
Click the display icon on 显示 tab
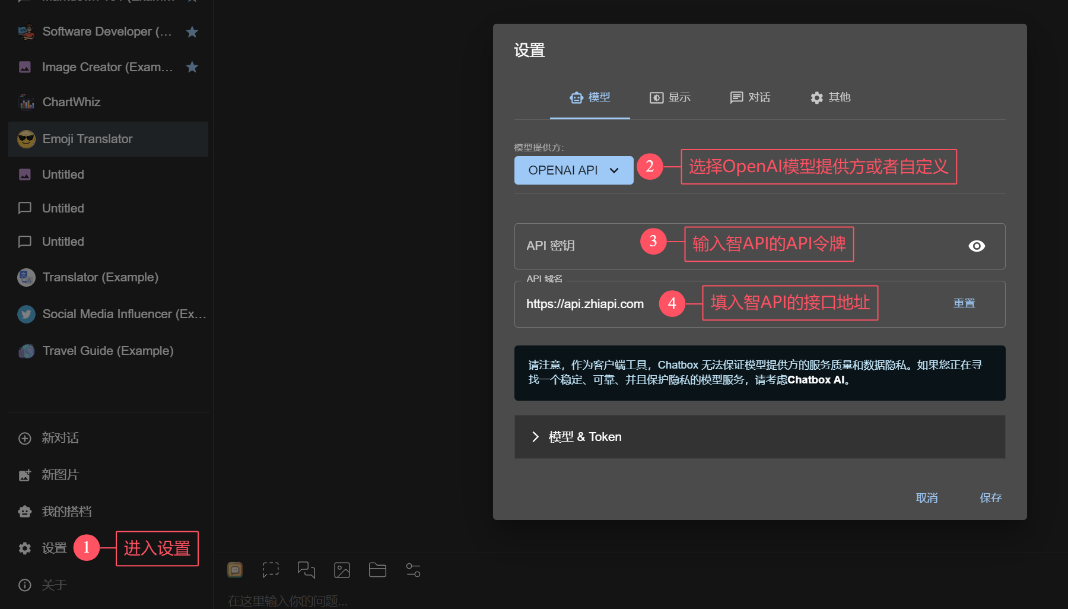[656, 98]
